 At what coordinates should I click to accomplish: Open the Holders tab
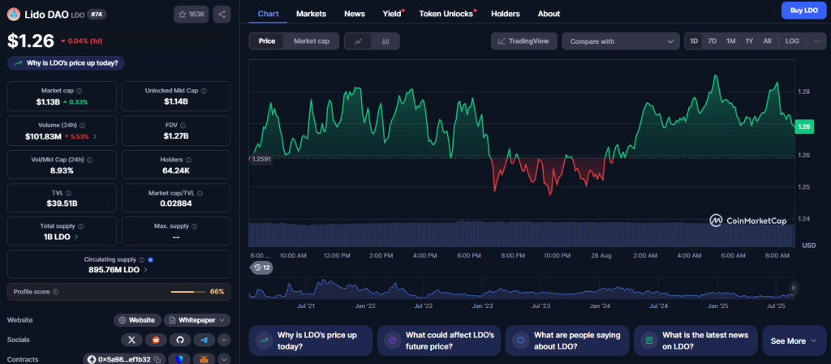(505, 14)
